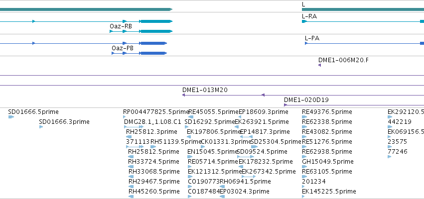This screenshot has height=199, width=424.
Task: Select the L-PA protein label
Action: 312,38
